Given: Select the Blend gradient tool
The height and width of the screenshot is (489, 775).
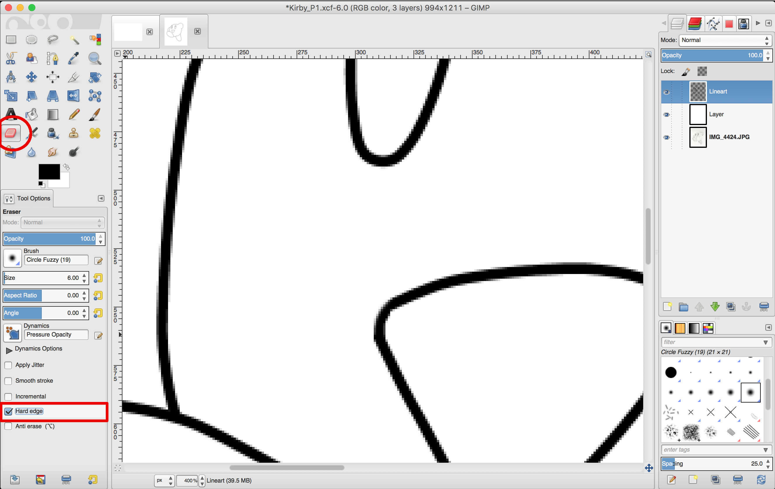Looking at the screenshot, I should point(53,114).
